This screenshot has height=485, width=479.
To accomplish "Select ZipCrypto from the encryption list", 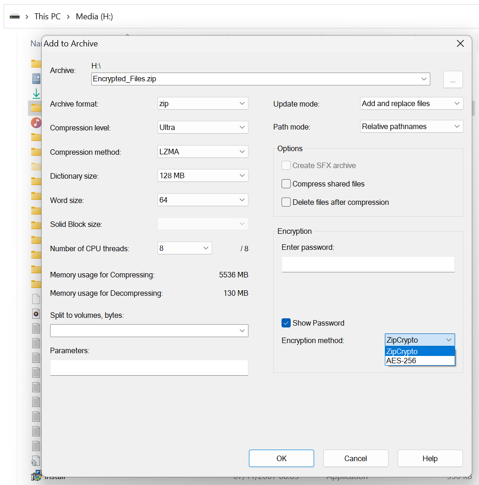I will point(420,351).
